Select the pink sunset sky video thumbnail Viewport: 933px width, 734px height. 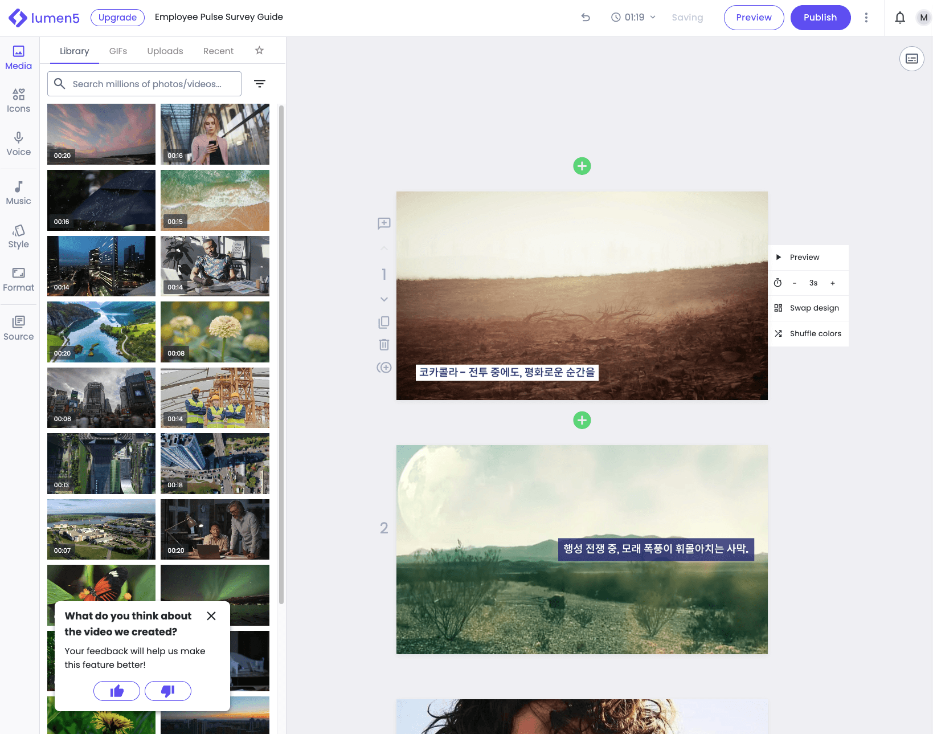101,134
